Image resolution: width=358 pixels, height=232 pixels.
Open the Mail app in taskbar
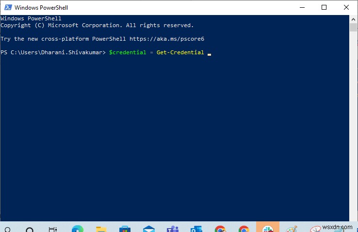click(x=149, y=229)
